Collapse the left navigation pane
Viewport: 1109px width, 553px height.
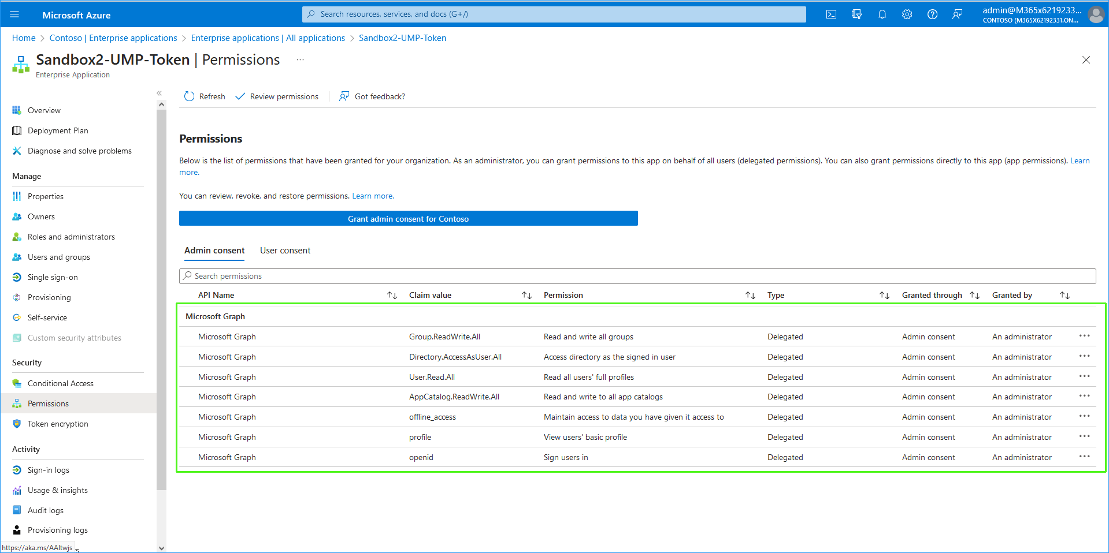(159, 93)
